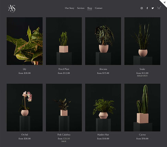
Task: Click the Pink Calathea title
Action: (x=64, y=135)
